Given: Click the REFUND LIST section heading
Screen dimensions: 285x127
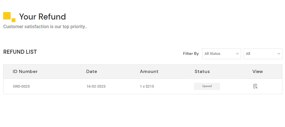Looking at the screenshot, I should click(20, 52).
